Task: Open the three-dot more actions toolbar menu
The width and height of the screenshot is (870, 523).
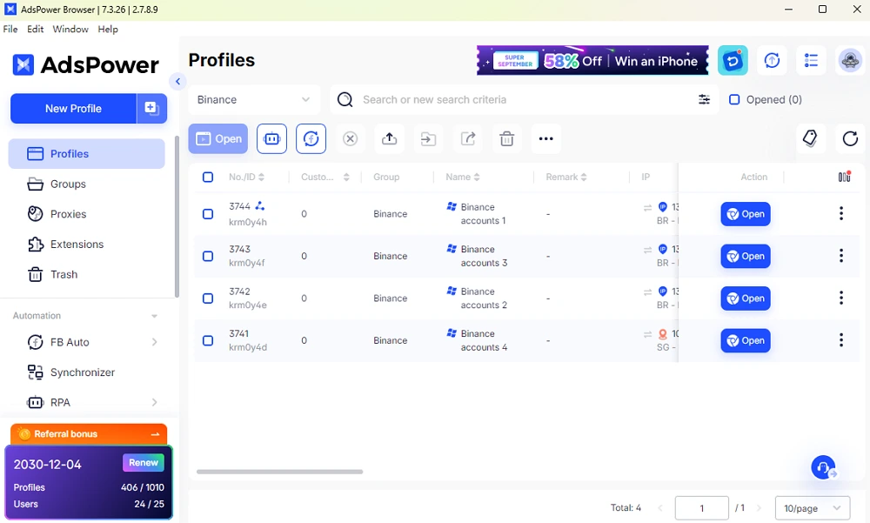Action: coord(546,139)
